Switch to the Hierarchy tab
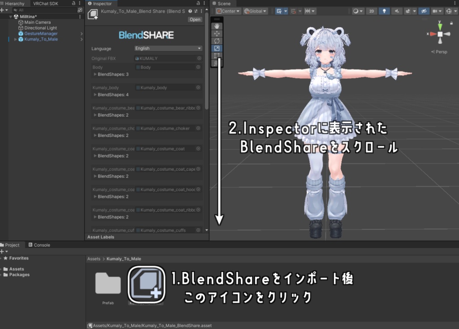This screenshot has height=329, width=459. pyautogui.click(x=13, y=4)
